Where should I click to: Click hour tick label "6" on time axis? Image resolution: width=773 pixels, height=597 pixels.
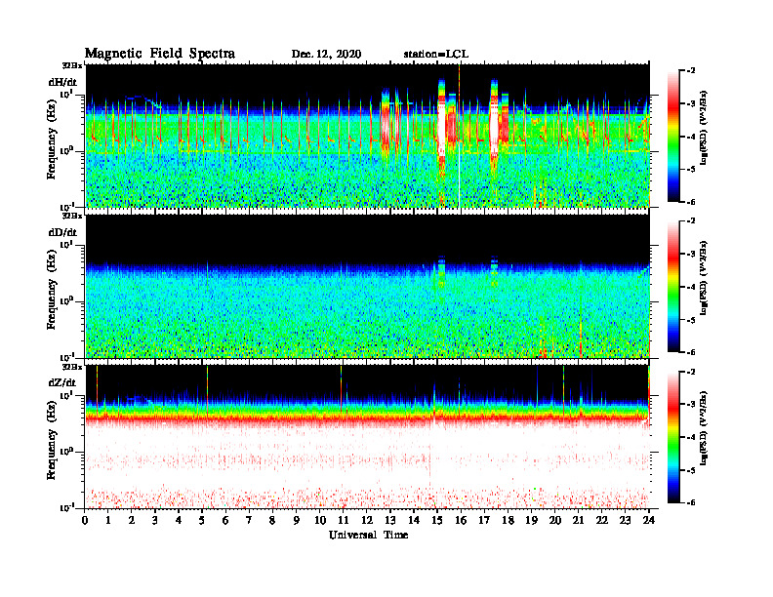[x=225, y=521]
